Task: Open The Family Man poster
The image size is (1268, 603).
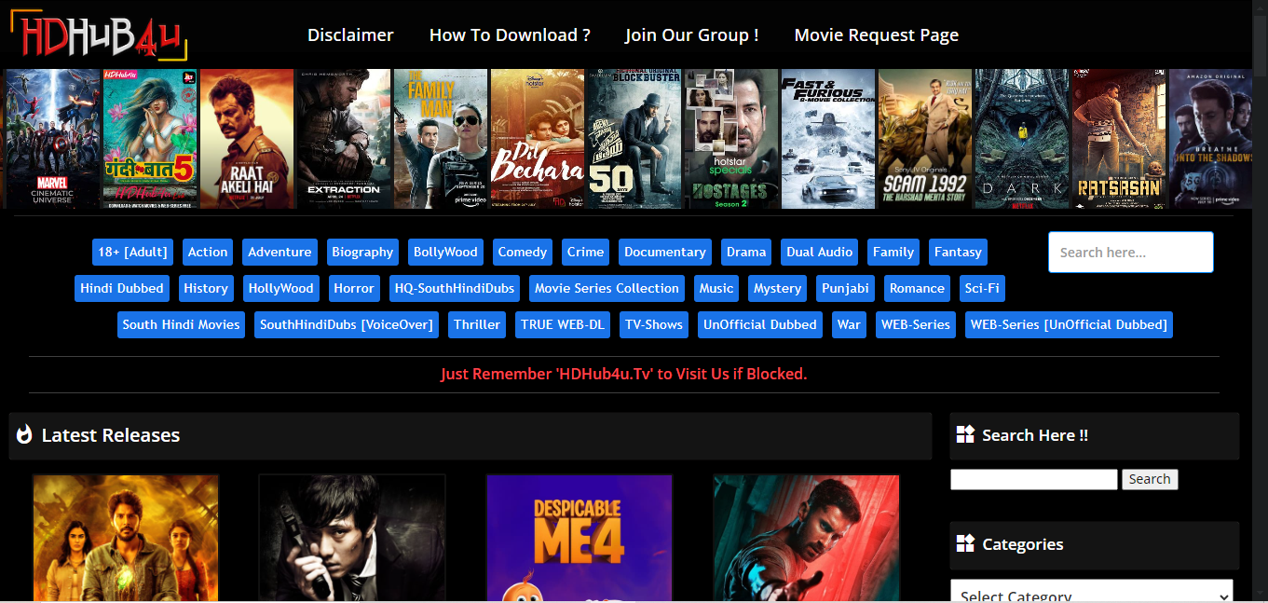Action: (441, 138)
